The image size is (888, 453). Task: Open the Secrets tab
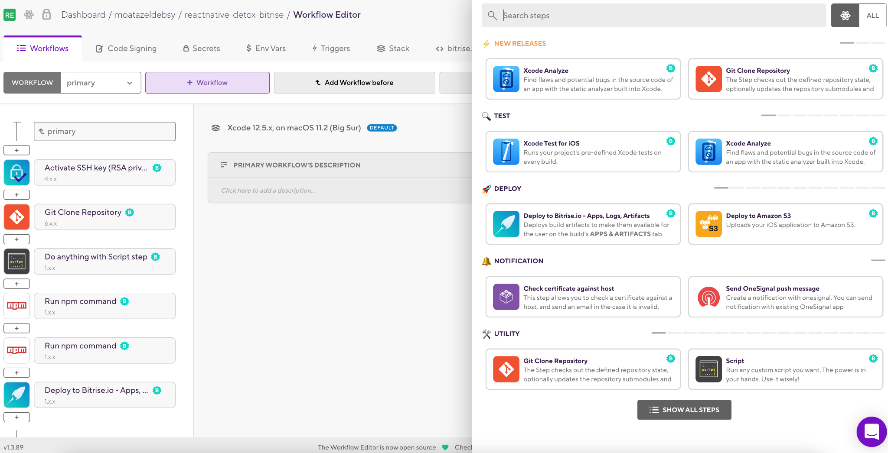tap(202, 49)
